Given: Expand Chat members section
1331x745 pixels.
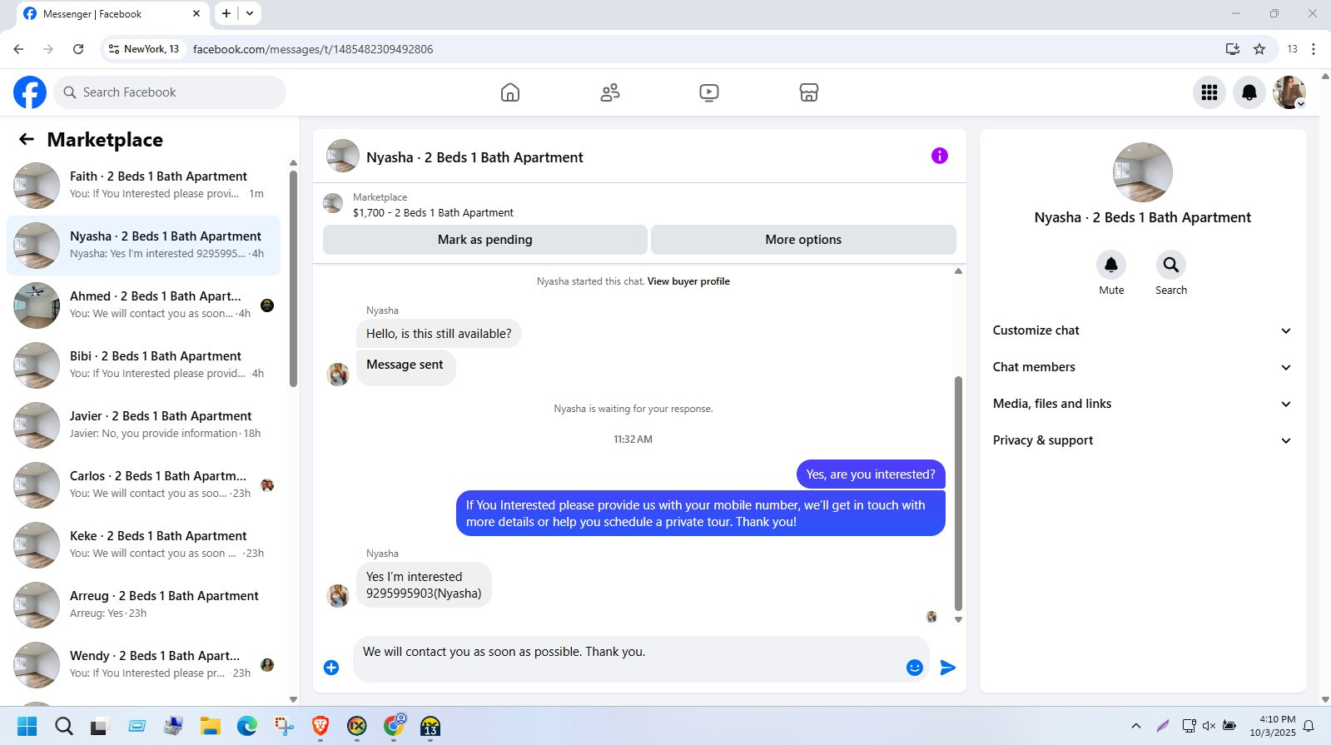Looking at the screenshot, I should tap(1142, 367).
